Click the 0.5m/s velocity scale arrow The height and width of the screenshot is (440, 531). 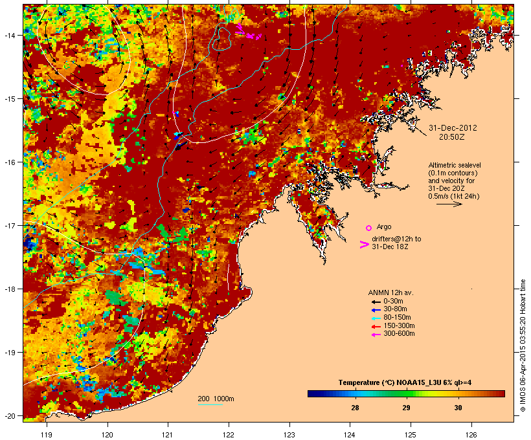pyautogui.click(x=449, y=204)
